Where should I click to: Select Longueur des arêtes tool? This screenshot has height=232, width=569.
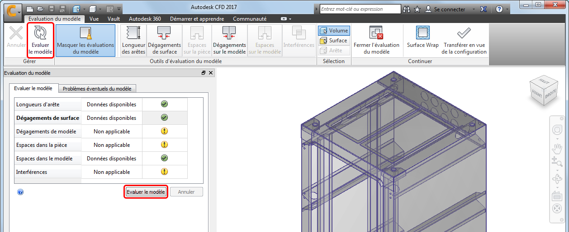point(133,40)
